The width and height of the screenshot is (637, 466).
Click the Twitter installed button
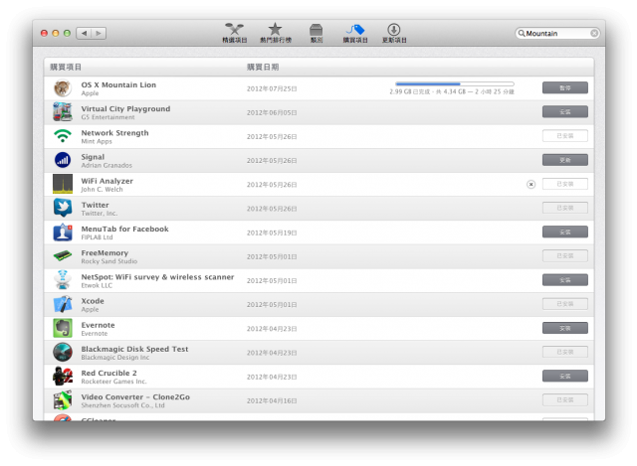[564, 208]
